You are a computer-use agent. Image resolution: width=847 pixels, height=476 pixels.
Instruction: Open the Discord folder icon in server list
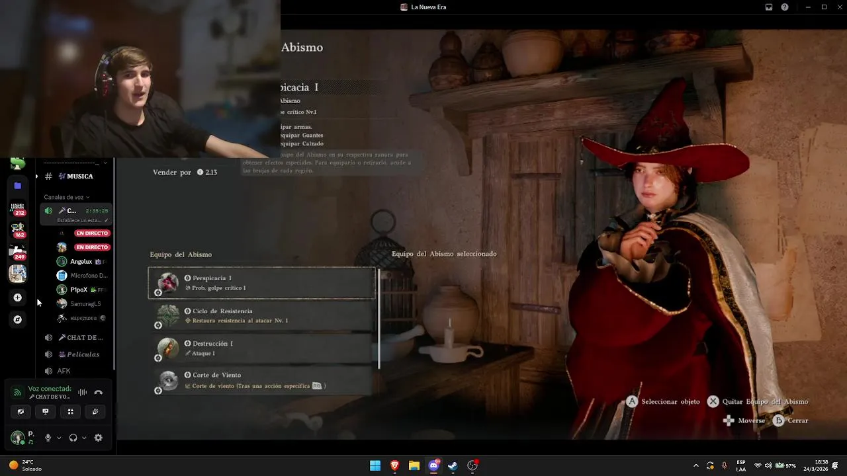(17, 186)
